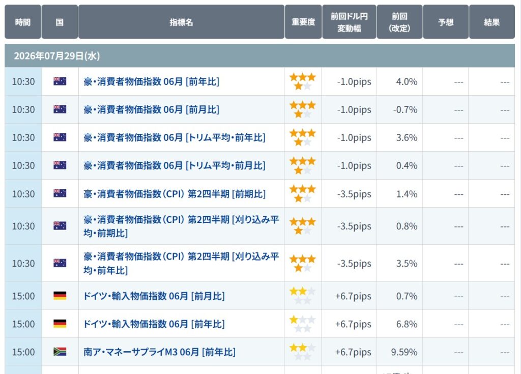Click the four-star rating for 豪 CPI 第2四半期 前期比
521x374 pixels.
tap(302, 194)
